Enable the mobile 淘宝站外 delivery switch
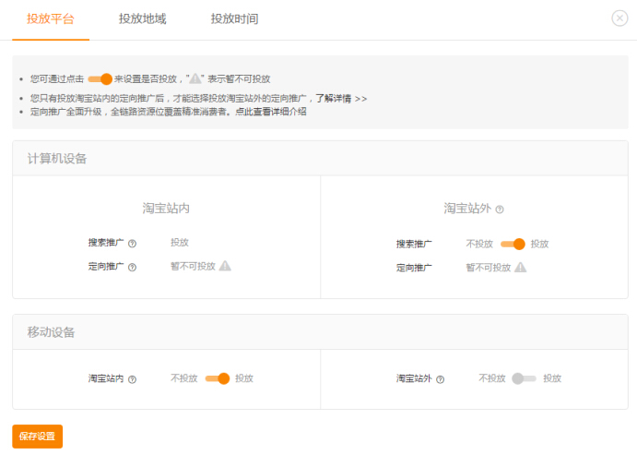The image size is (637, 455). point(524,377)
